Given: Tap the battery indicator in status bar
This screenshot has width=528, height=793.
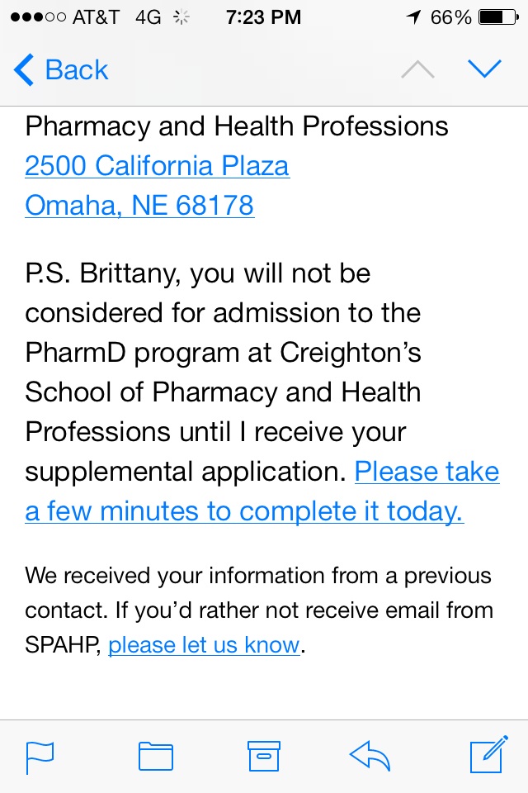Looking at the screenshot, I should click(498, 17).
